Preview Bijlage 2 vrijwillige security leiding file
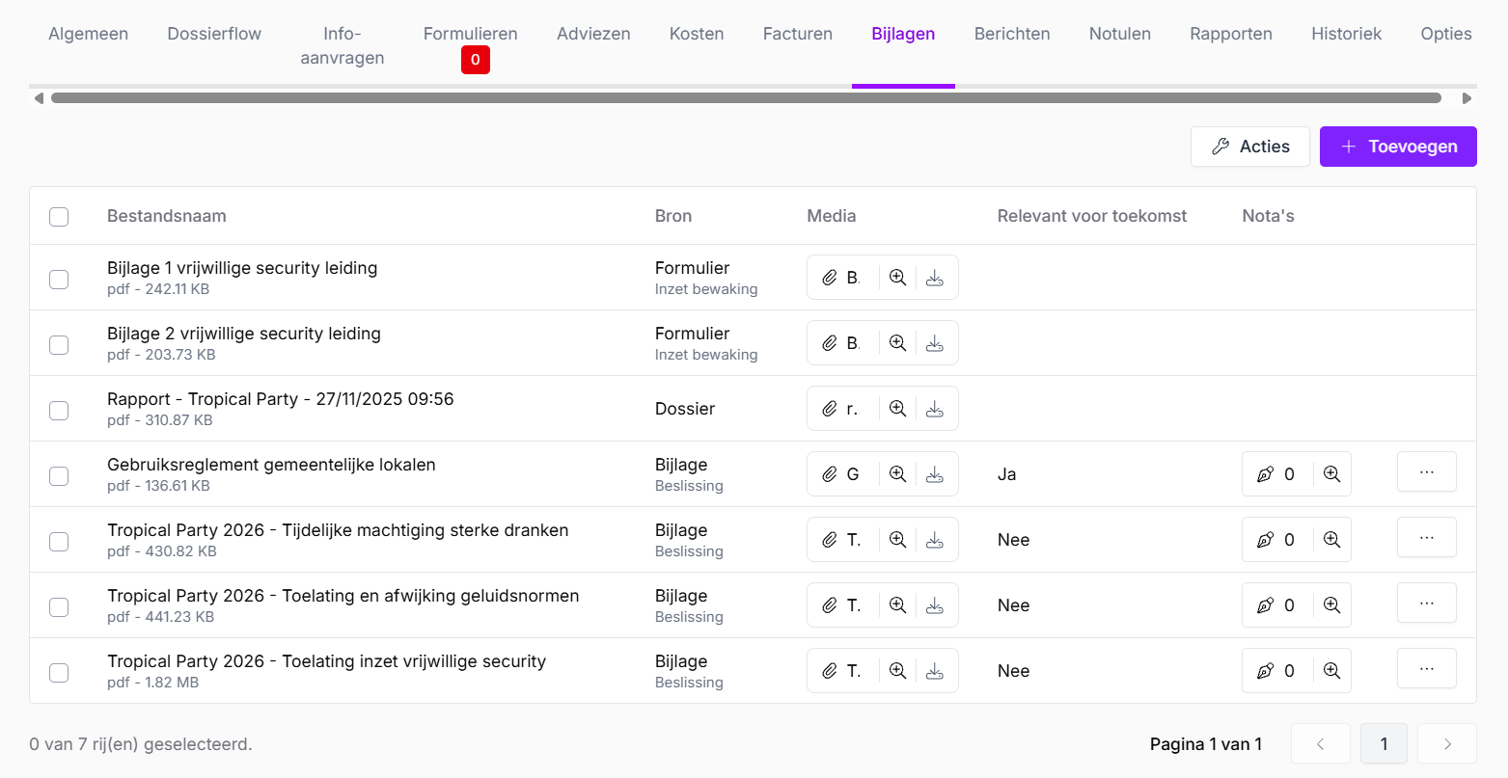 (897, 343)
